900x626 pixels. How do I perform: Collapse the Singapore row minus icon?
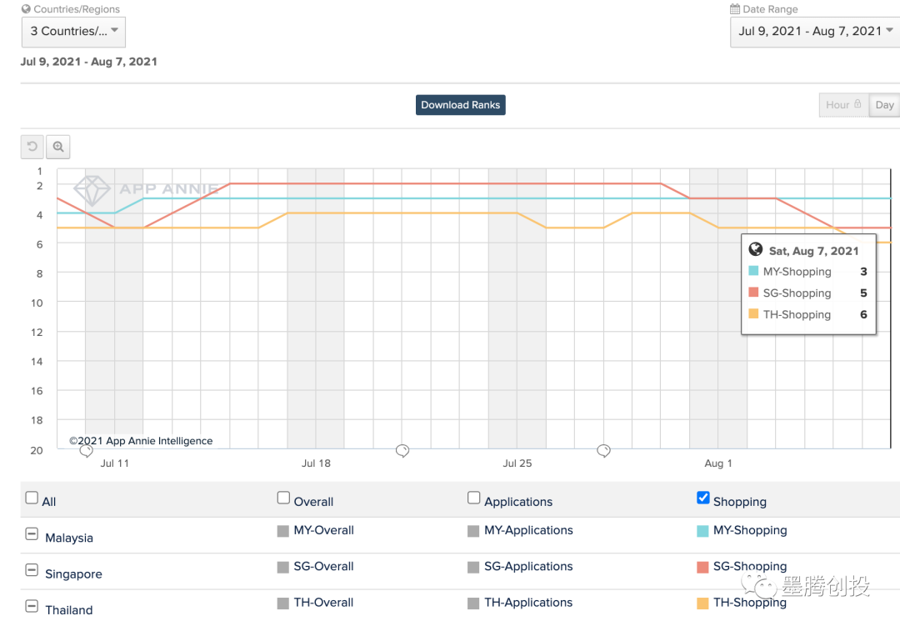(x=32, y=571)
